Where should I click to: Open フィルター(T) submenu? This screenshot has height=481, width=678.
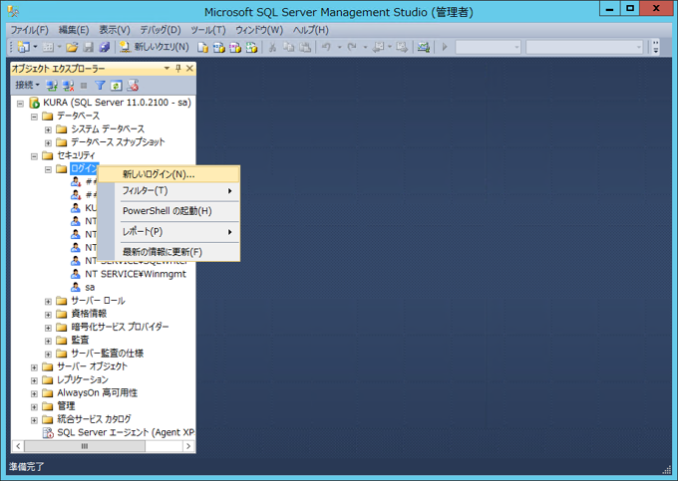pyautogui.click(x=169, y=190)
